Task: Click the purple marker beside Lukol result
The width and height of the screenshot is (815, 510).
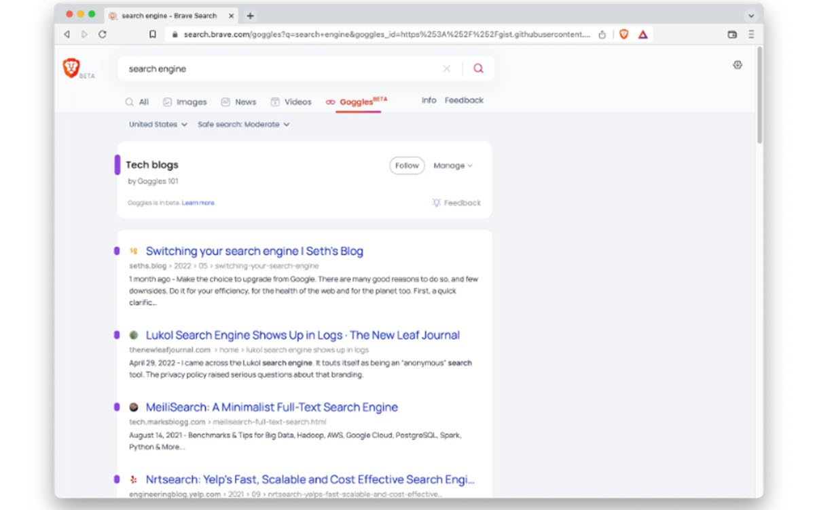Action: click(x=117, y=335)
